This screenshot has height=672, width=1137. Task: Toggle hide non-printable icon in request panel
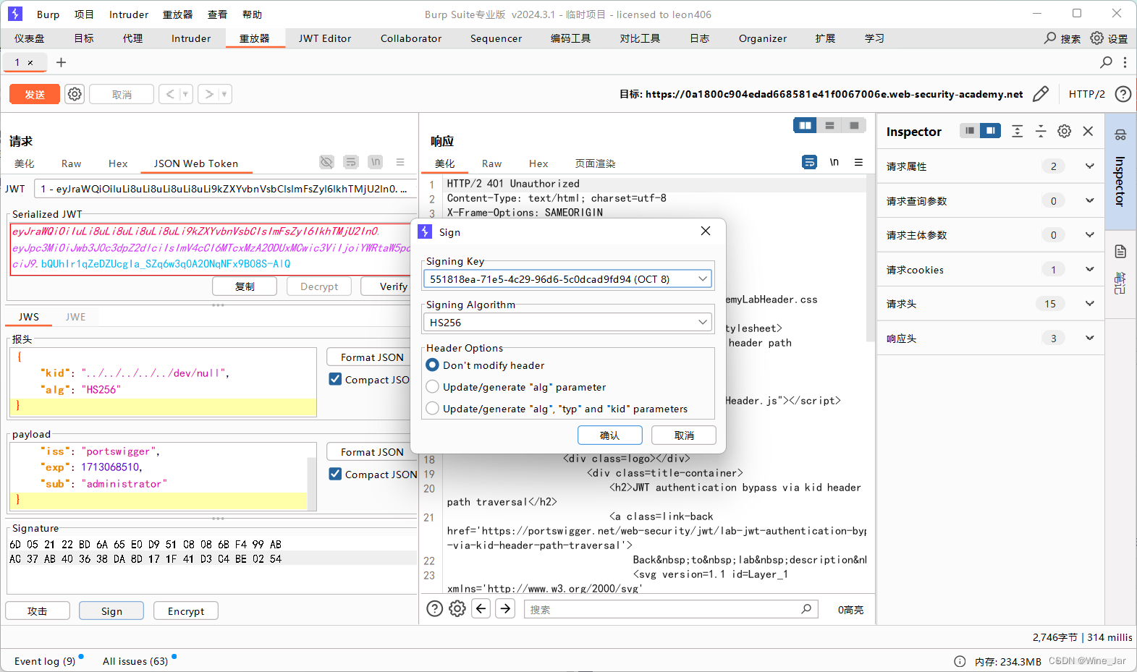pyautogui.click(x=327, y=162)
